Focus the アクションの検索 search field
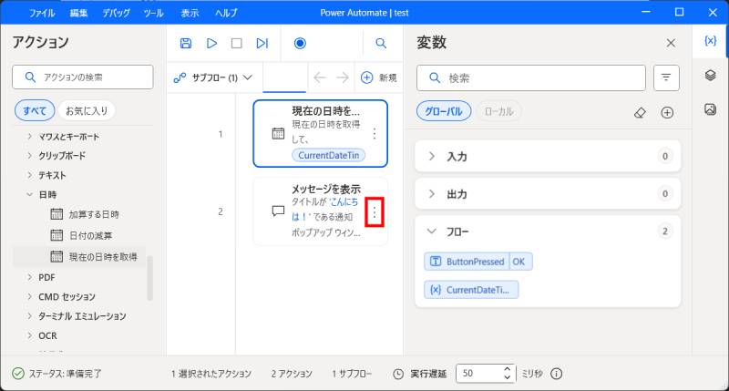 point(83,77)
